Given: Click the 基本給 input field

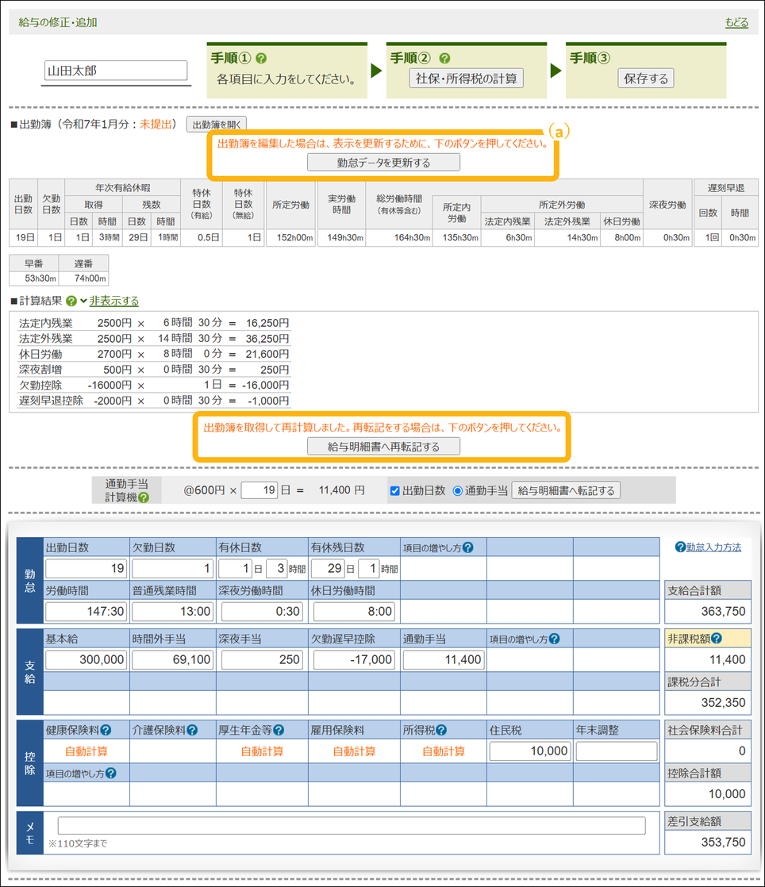Looking at the screenshot, I should tap(86, 660).
